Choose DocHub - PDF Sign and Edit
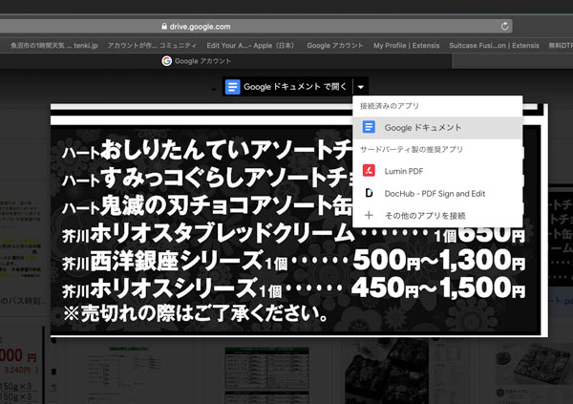Screen dimensions: 573x404 [437, 194]
